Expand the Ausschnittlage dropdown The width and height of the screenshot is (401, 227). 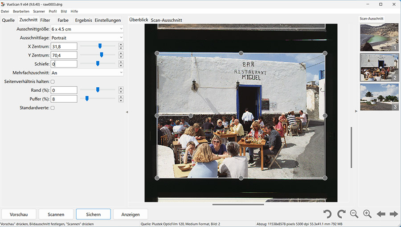click(87, 38)
